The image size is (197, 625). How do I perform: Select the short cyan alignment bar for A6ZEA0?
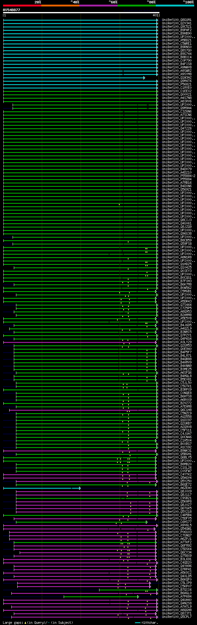point(42,488)
